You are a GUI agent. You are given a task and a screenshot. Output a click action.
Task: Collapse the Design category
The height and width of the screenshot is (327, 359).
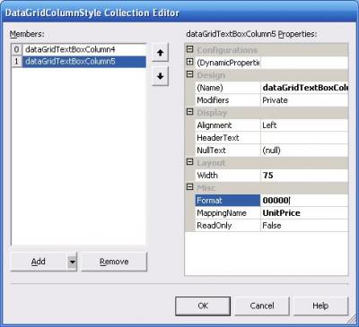tap(189, 74)
